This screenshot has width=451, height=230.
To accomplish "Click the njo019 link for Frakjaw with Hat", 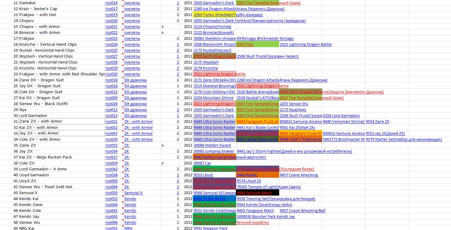I will (111, 15).
